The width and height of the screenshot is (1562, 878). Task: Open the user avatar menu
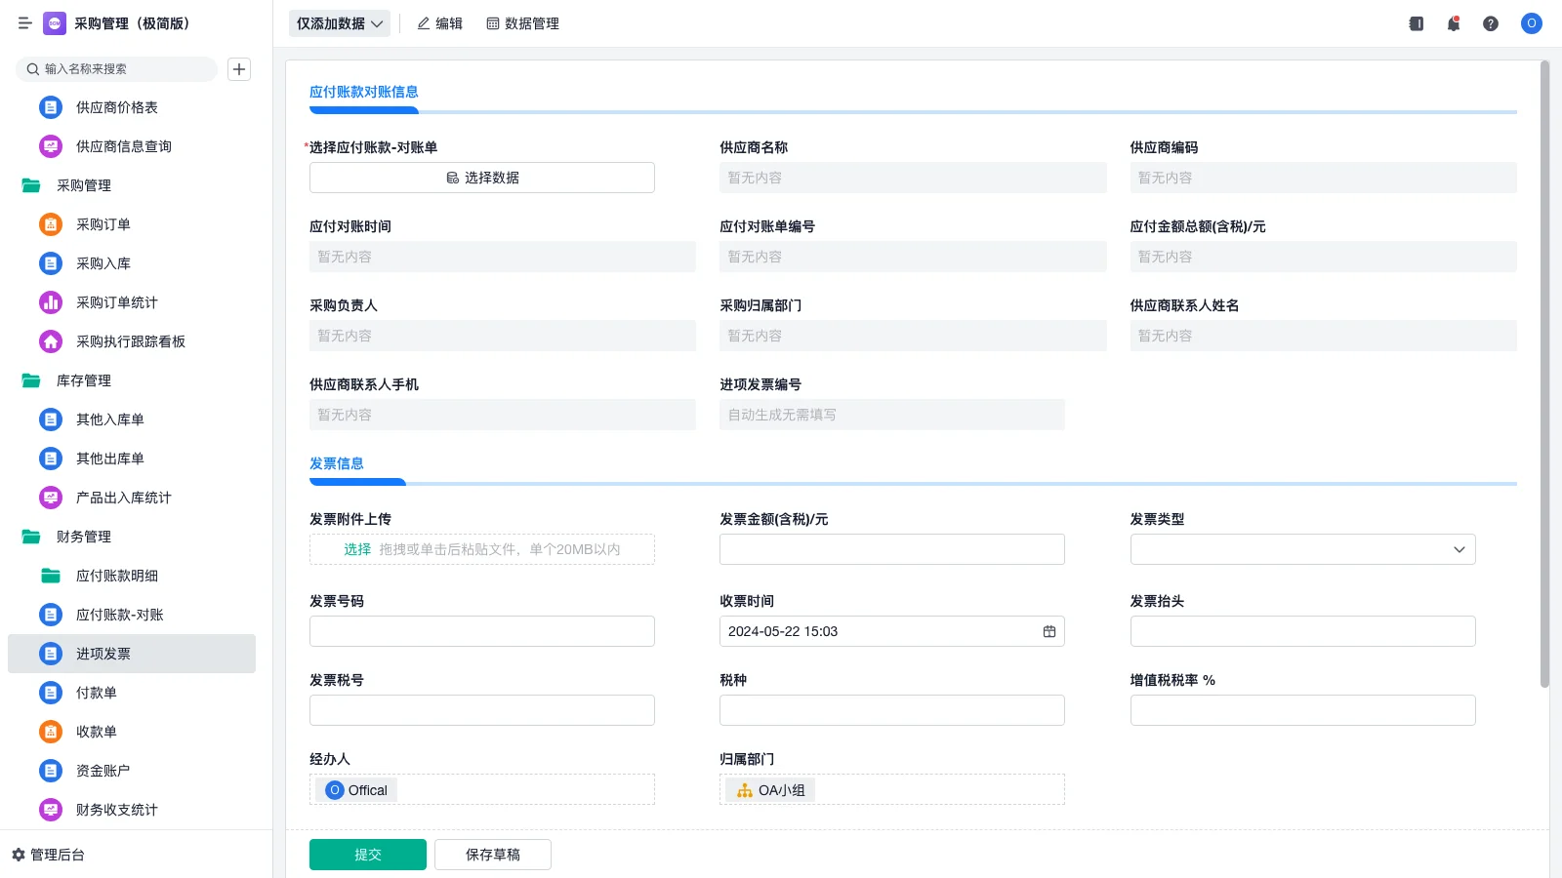(x=1532, y=23)
